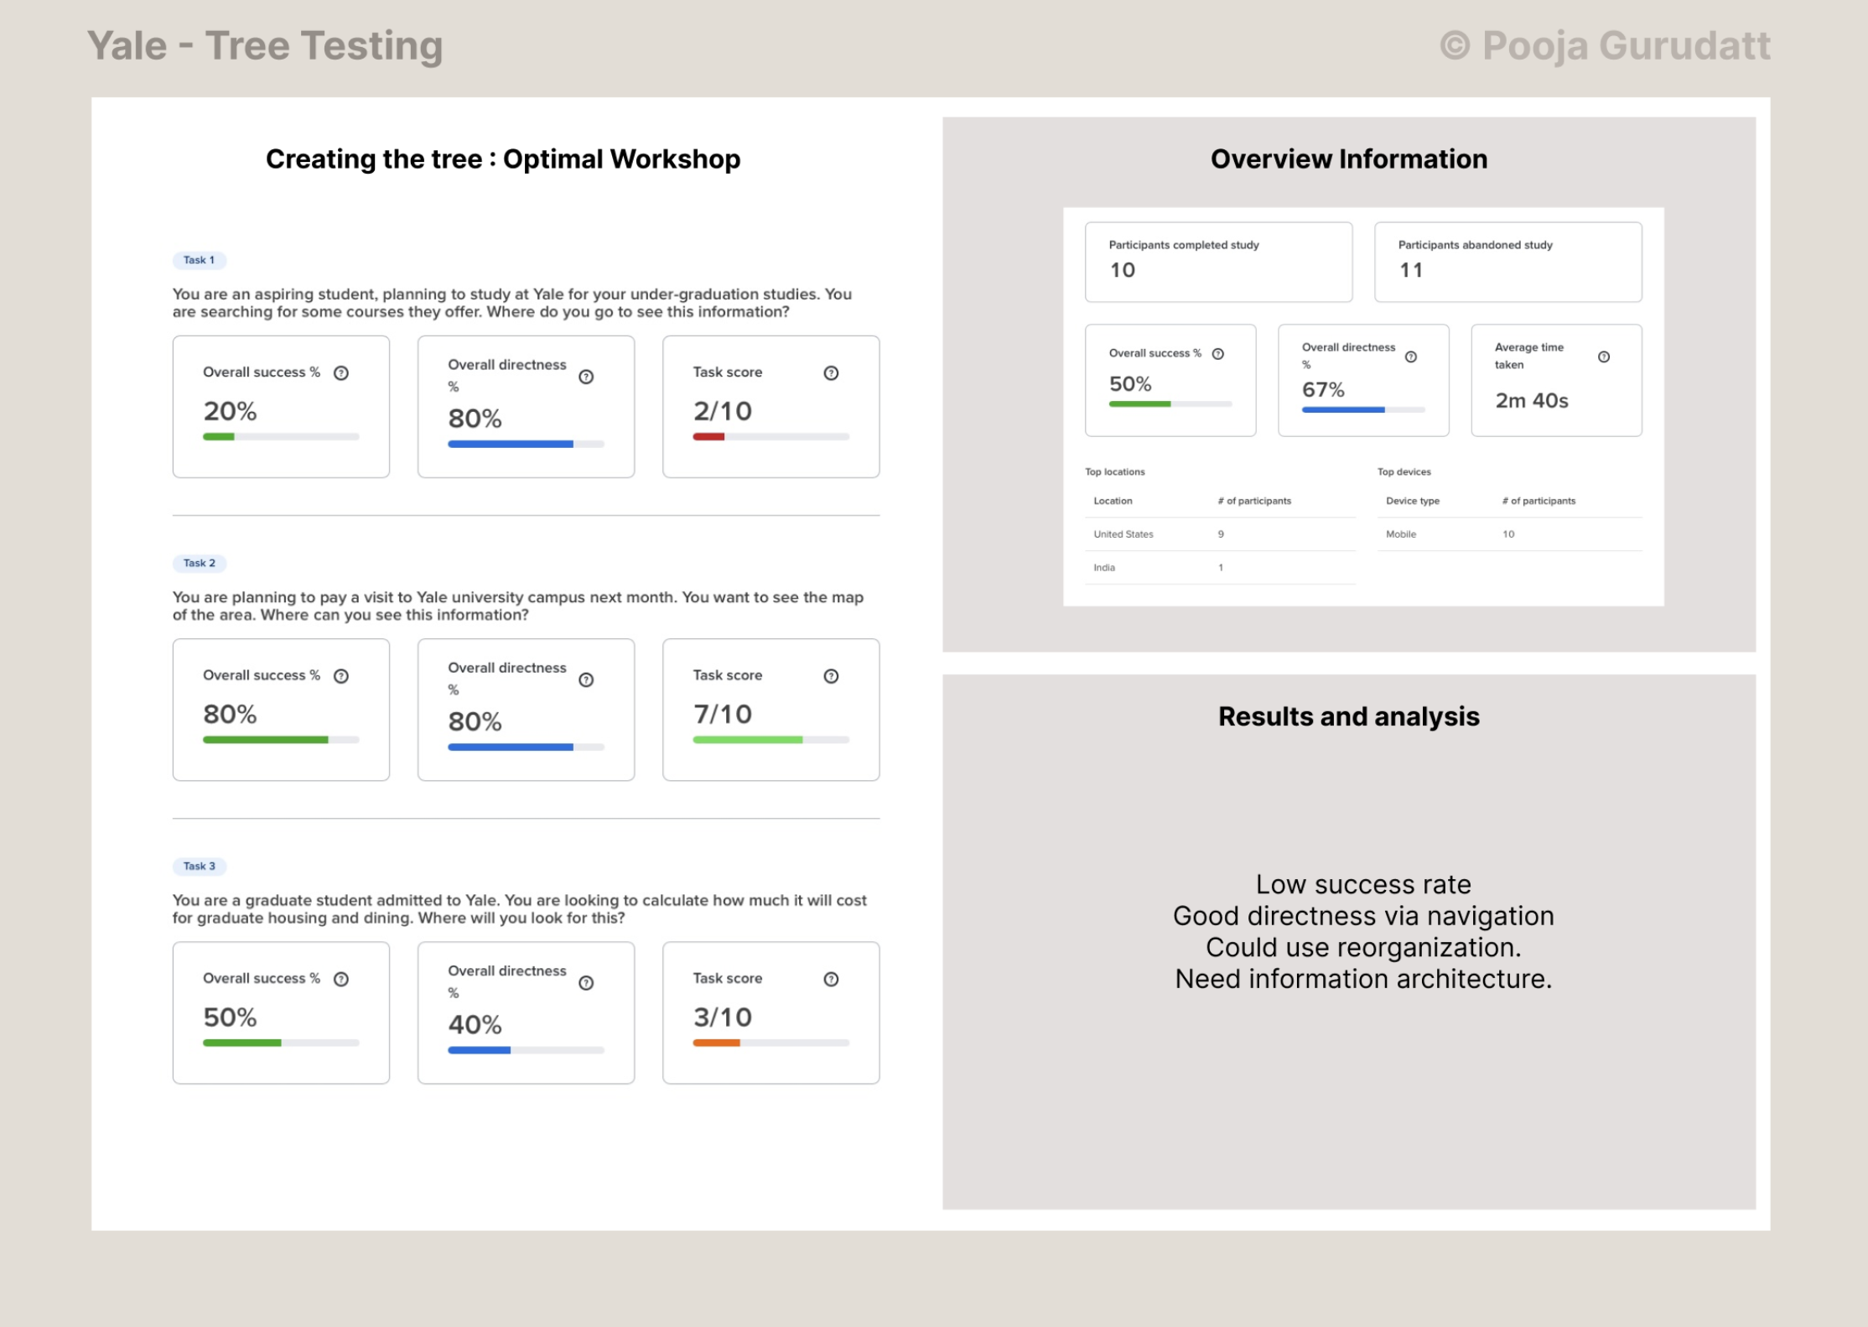The width and height of the screenshot is (1868, 1327).
Task: Click overview Overall success help icon
Action: tap(1218, 354)
